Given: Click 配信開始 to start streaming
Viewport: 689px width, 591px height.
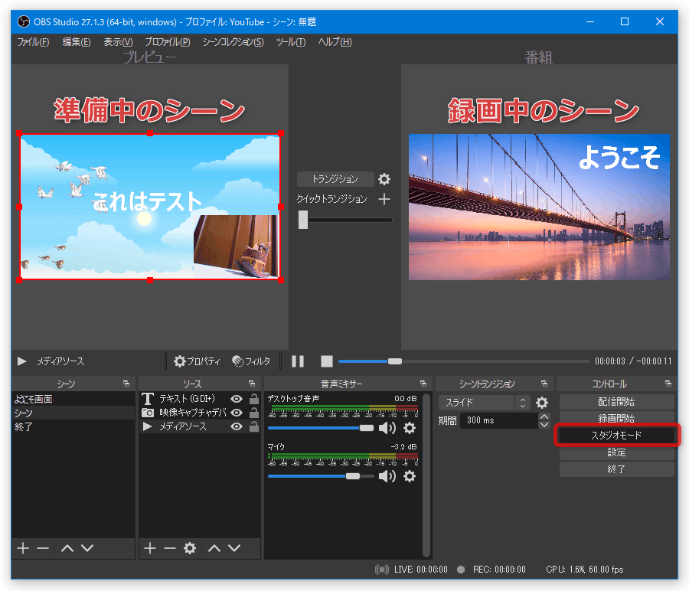Looking at the screenshot, I should coord(616,402).
